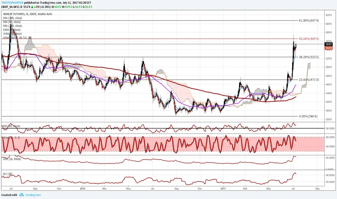Open the TradingView link beside Created with
The image size is (337, 199).
tap(33, 195)
